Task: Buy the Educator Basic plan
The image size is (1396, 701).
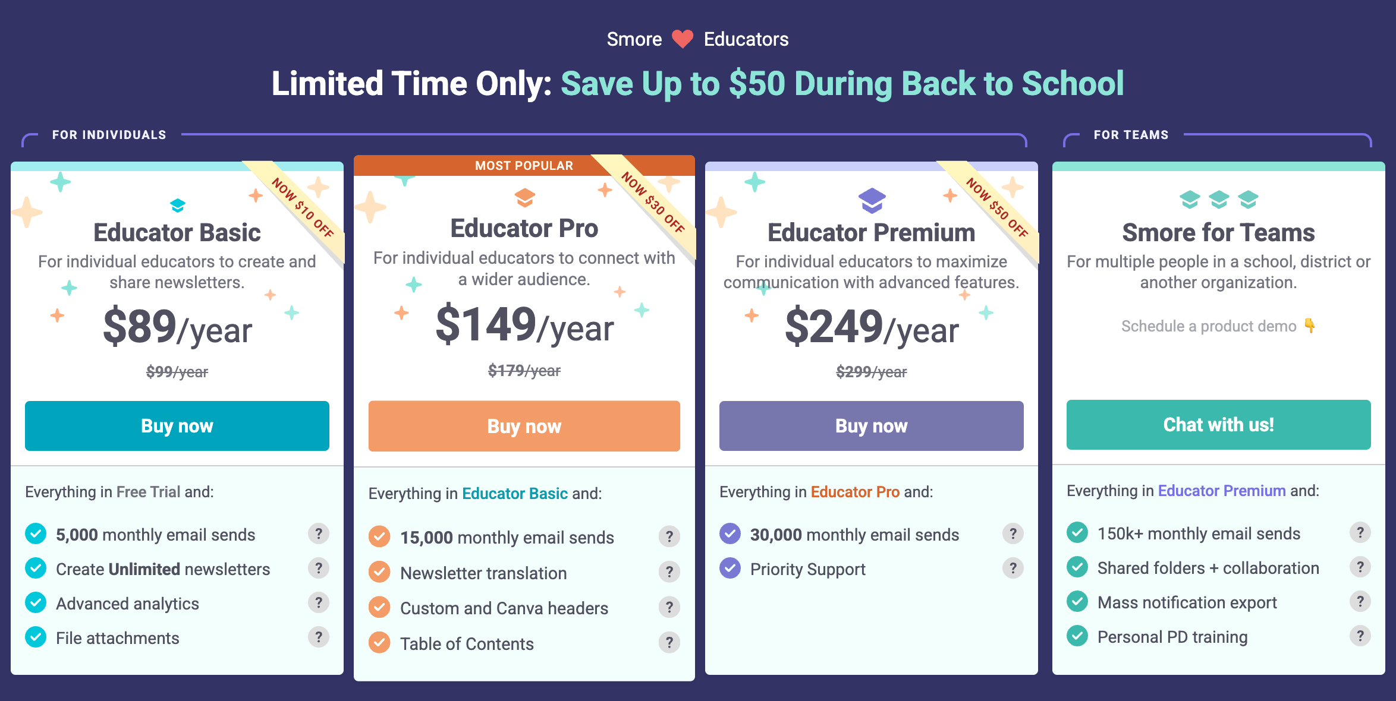Action: point(177,426)
